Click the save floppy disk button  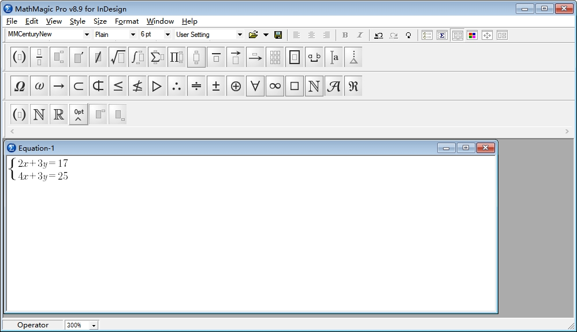(x=278, y=35)
